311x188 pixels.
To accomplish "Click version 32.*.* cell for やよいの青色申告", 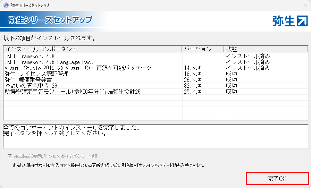I will [x=193, y=86].
